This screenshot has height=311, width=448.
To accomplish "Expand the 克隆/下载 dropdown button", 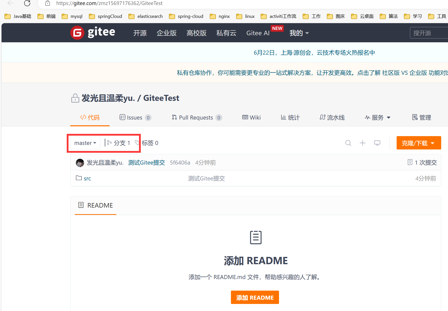I will (x=419, y=143).
